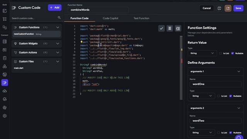Click the indent boilerplate code icon
The height and width of the screenshot is (139, 247).
[x=178, y=29]
